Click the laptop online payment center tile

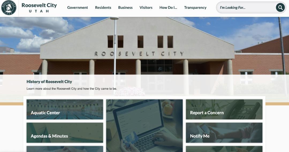click(144, 126)
